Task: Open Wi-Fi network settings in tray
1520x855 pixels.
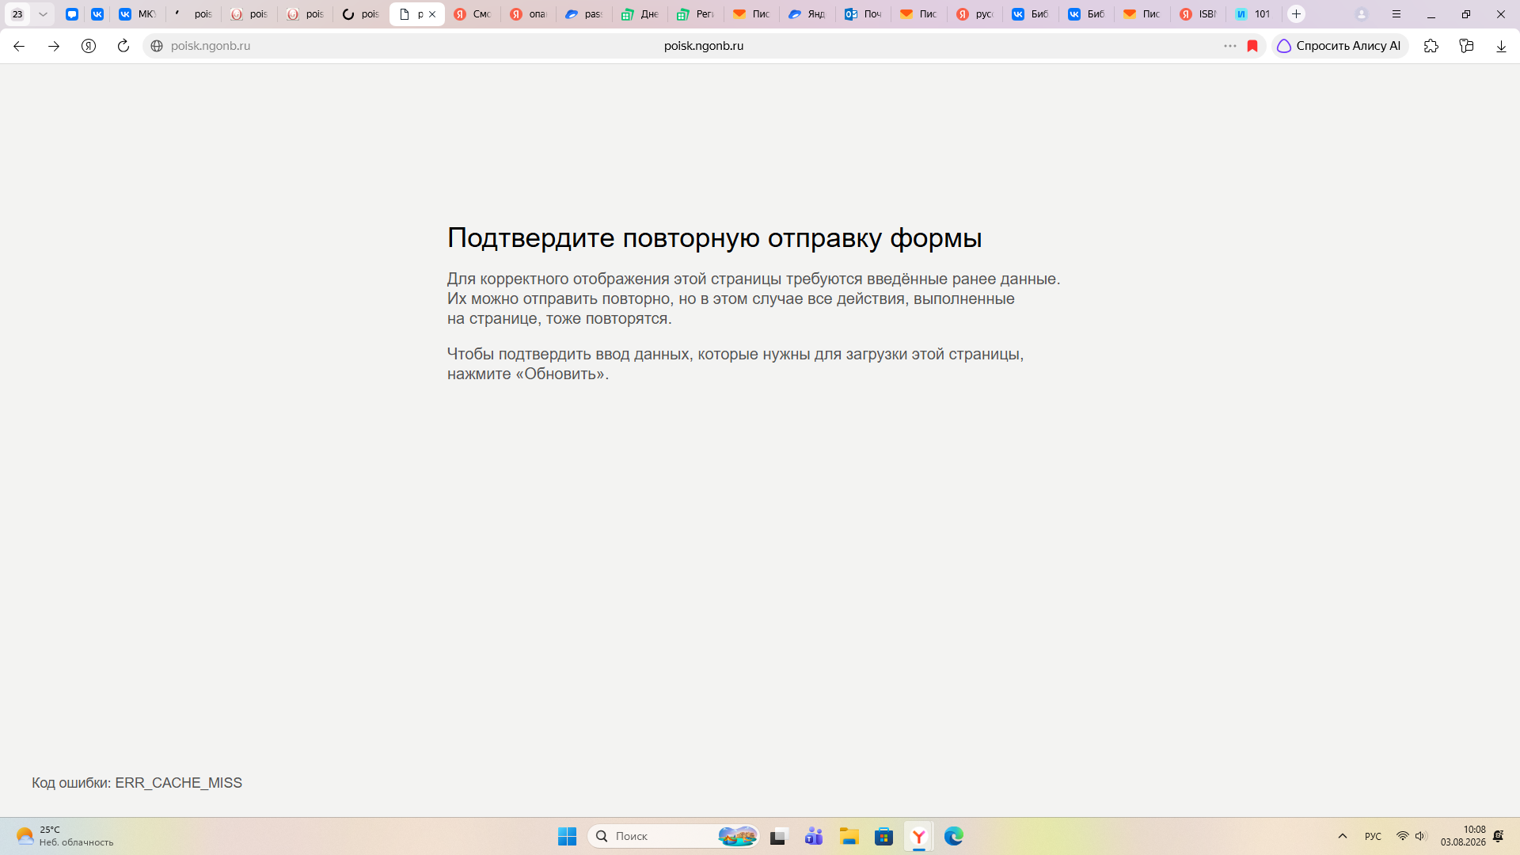Action: click(x=1402, y=836)
